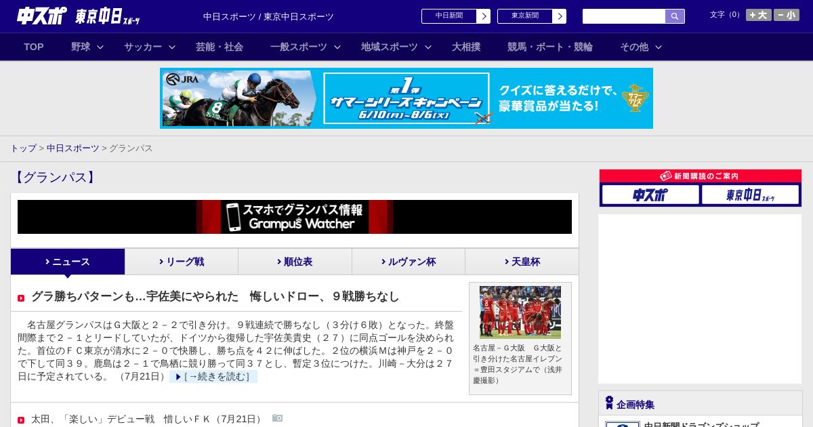Viewport: 813px width, 427px height.
Task: Go to トップ breadcrumb link
Action: (23, 148)
